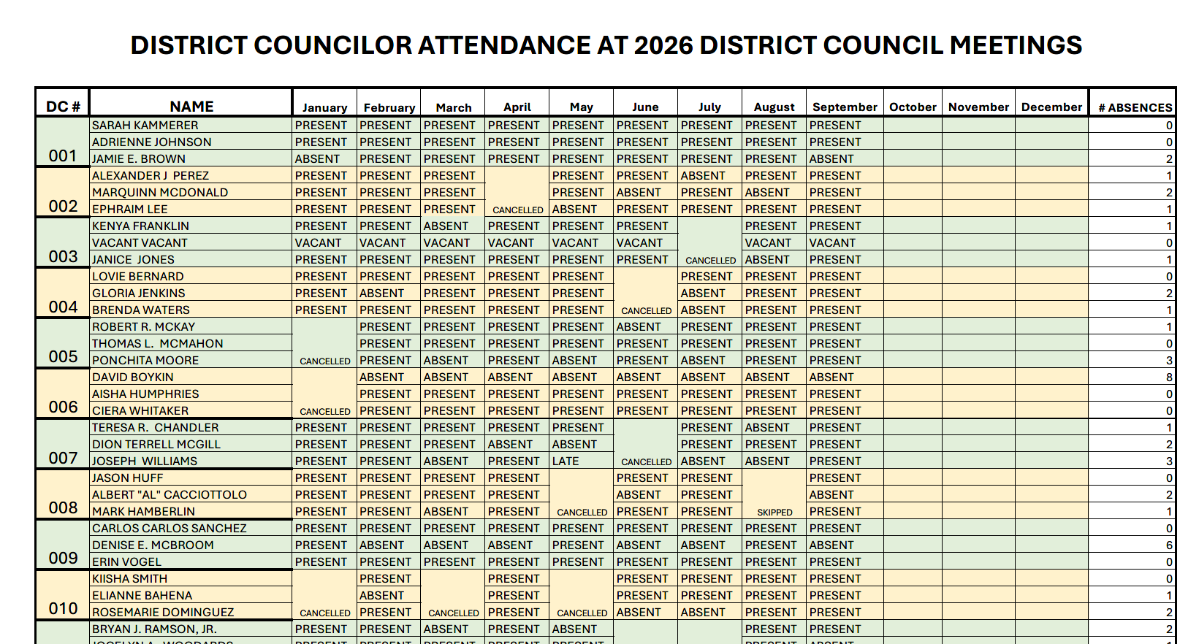1180x644 pixels.
Task: Click the name SARAH KAMMERER
Action: click(x=145, y=126)
